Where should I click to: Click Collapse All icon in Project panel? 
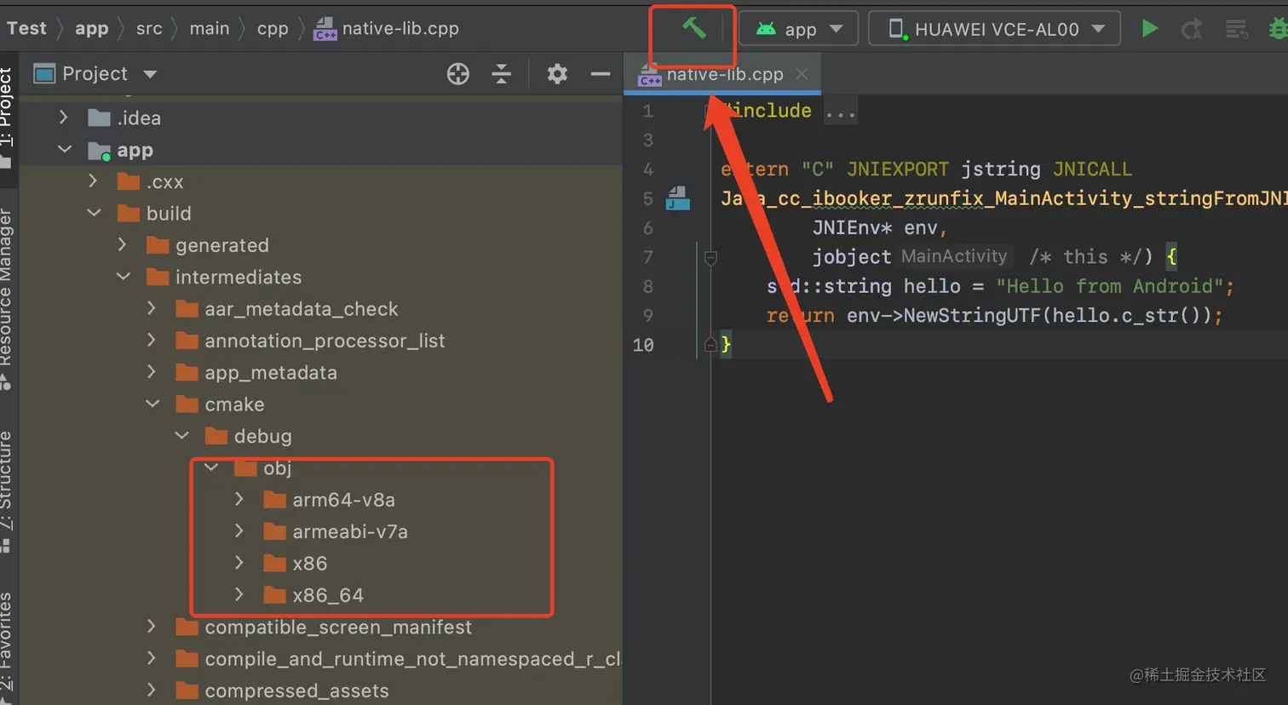[x=502, y=74]
